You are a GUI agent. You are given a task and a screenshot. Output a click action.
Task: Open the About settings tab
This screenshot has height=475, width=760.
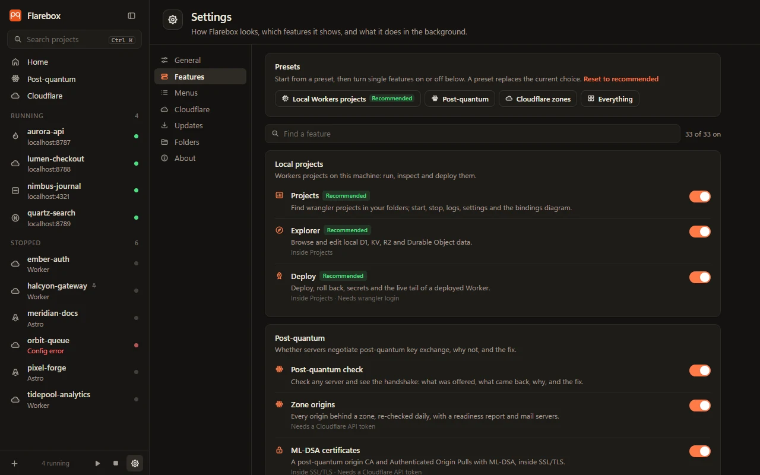click(200, 158)
